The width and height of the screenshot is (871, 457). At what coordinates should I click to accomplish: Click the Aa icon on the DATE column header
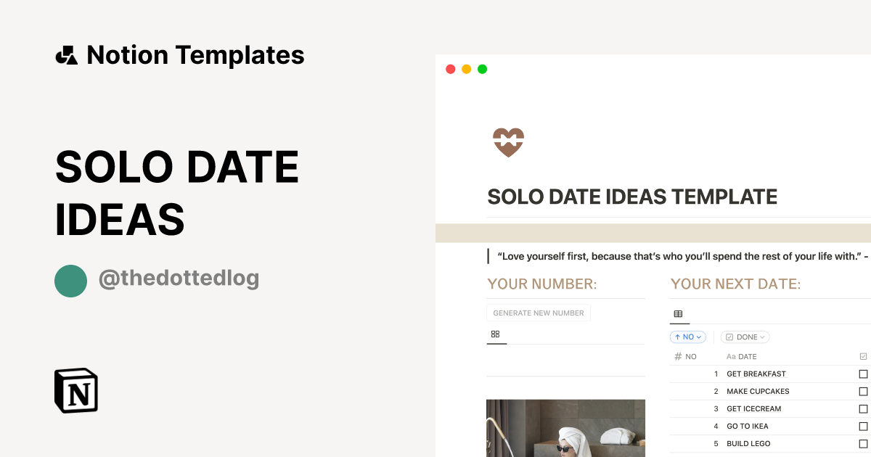732,356
